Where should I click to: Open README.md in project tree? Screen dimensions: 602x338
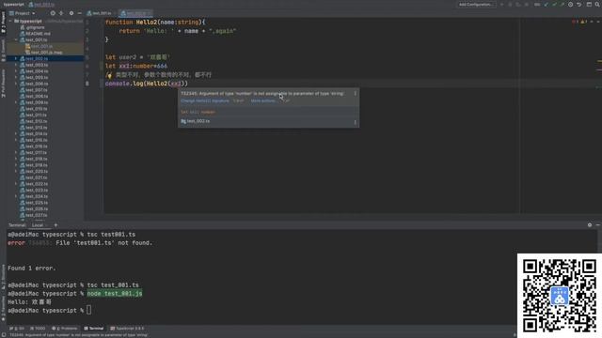tap(35, 34)
